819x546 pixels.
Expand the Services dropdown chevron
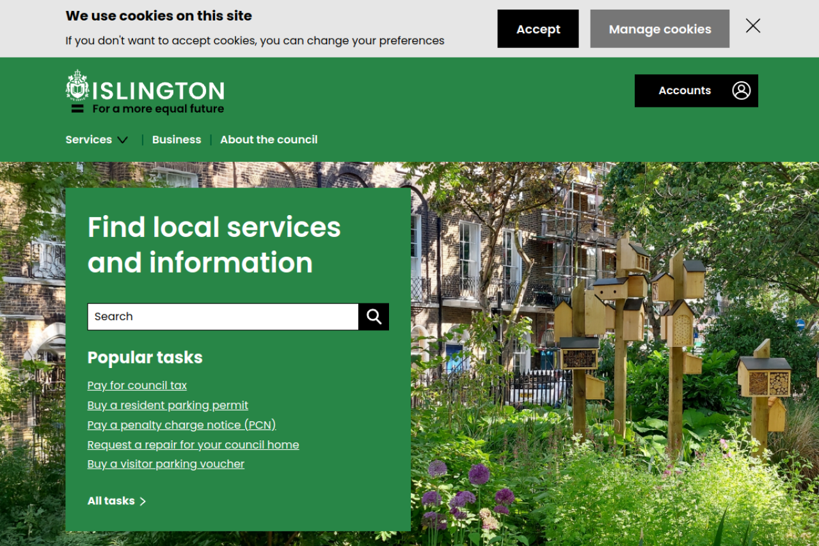123,140
